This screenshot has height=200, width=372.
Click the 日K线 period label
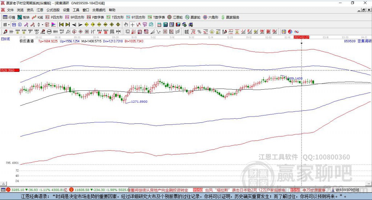click(x=5, y=39)
